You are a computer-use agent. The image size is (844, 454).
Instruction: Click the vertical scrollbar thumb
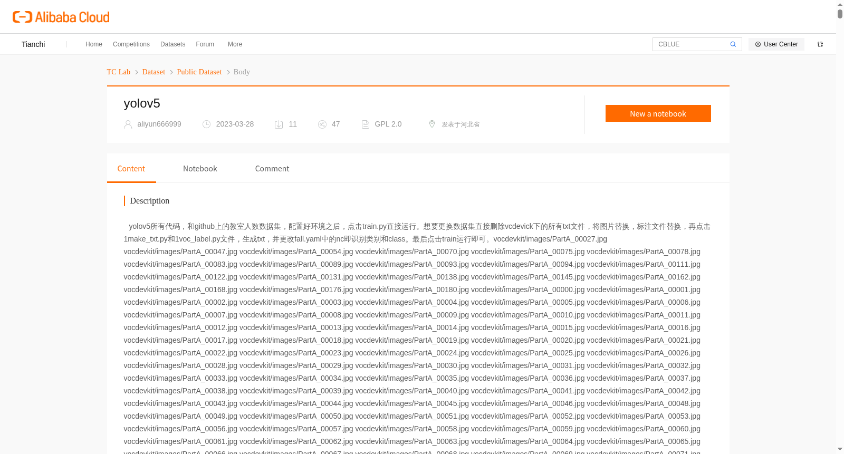pos(840,14)
